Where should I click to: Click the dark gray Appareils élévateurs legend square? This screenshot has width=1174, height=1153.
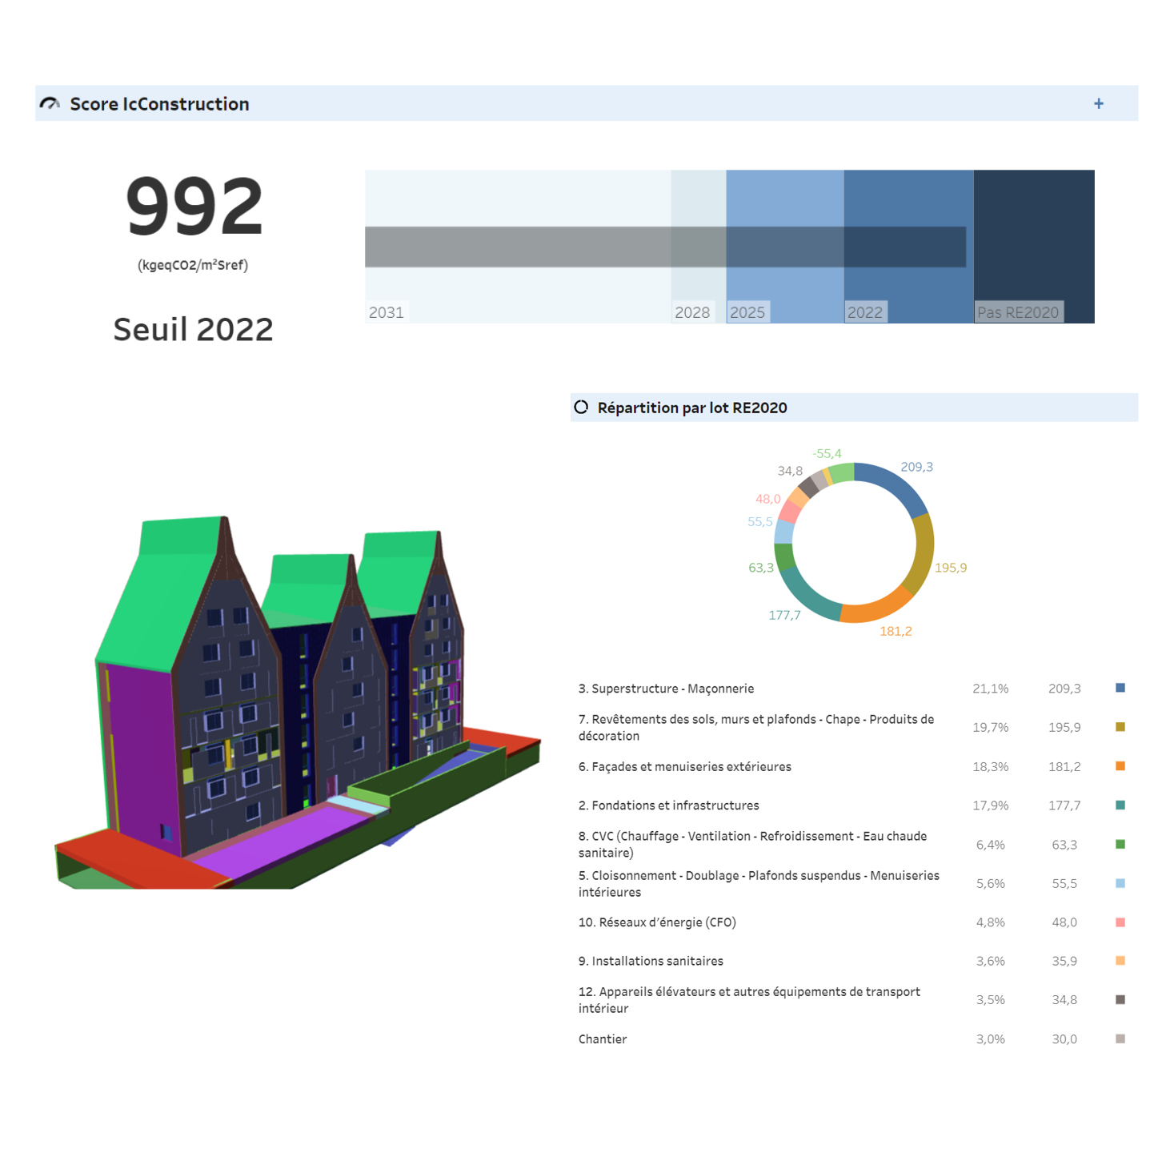click(1120, 999)
